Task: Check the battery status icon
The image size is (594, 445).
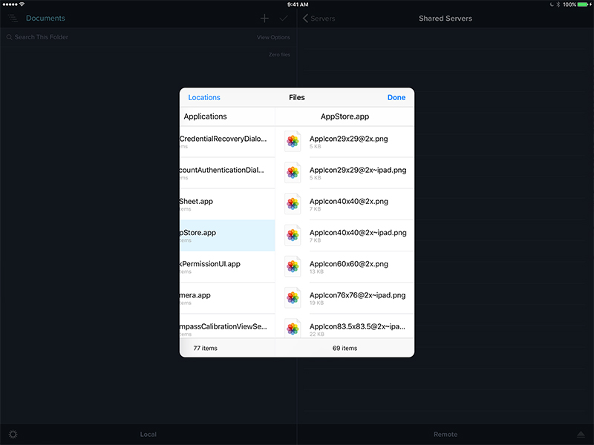Action: tap(584, 4)
